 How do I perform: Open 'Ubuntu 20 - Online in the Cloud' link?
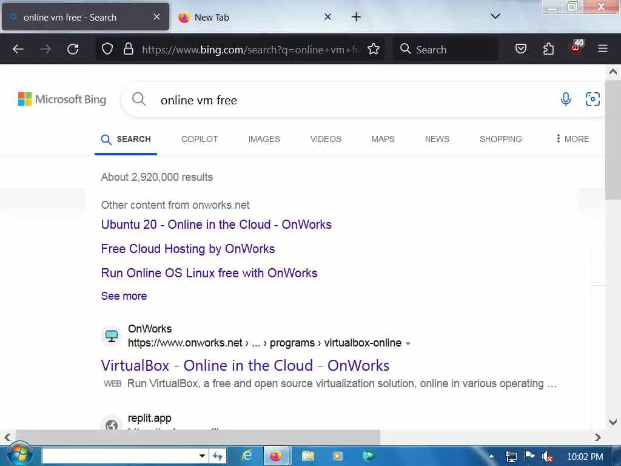tap(217, 225)
